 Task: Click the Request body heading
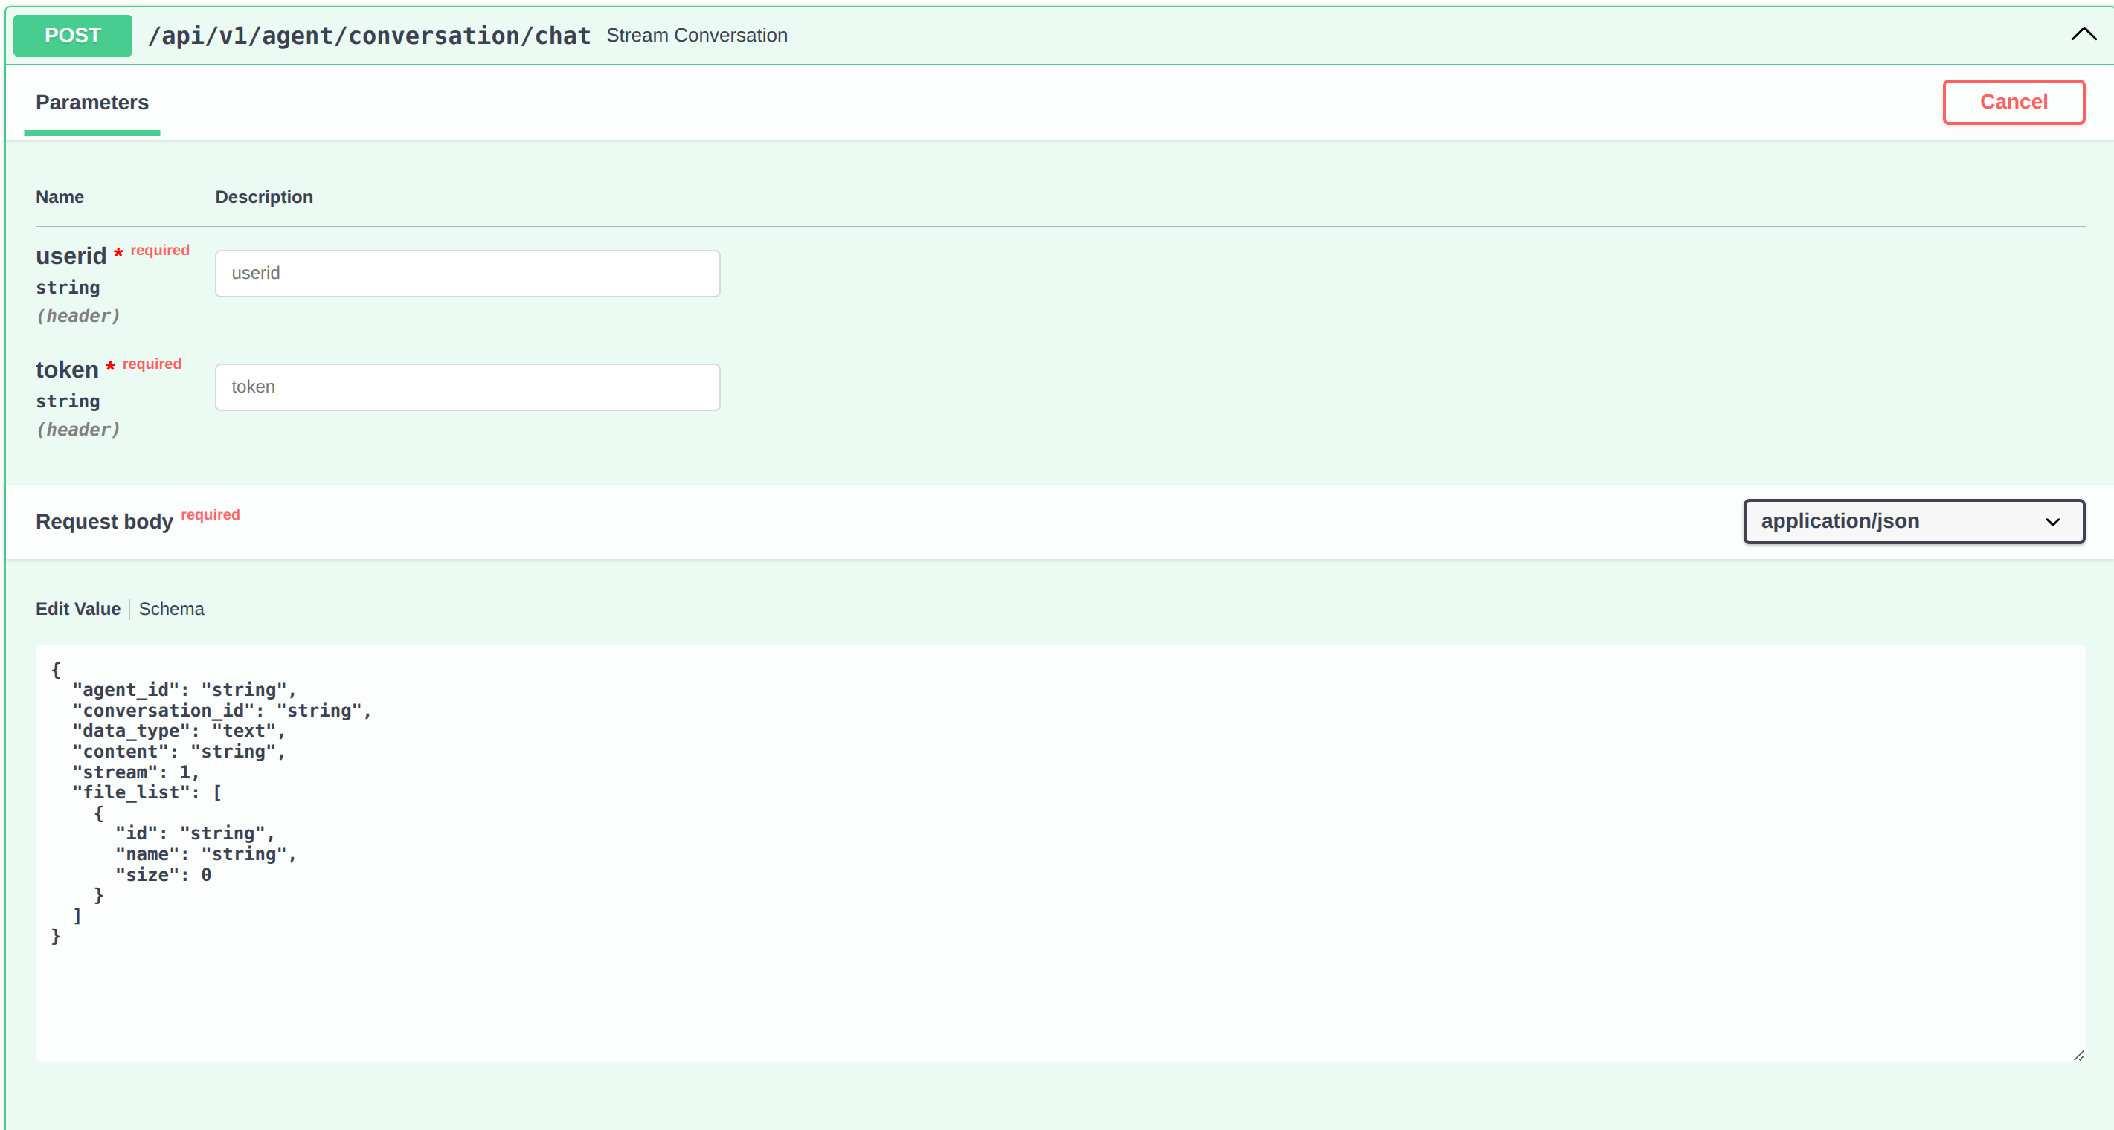(x=104, y=522)
